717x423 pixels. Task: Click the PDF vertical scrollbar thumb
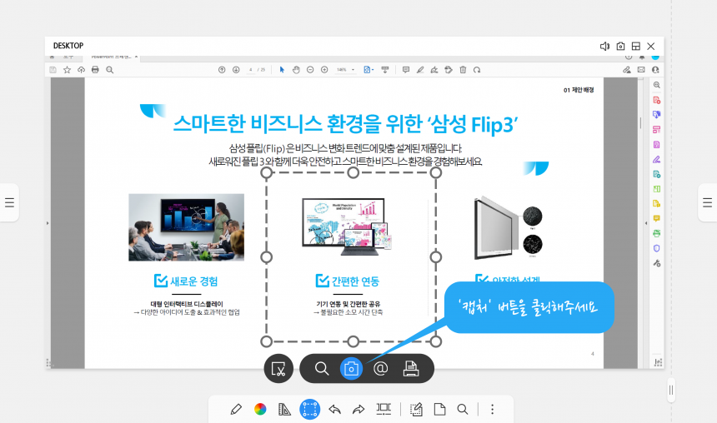click(640, 123)
